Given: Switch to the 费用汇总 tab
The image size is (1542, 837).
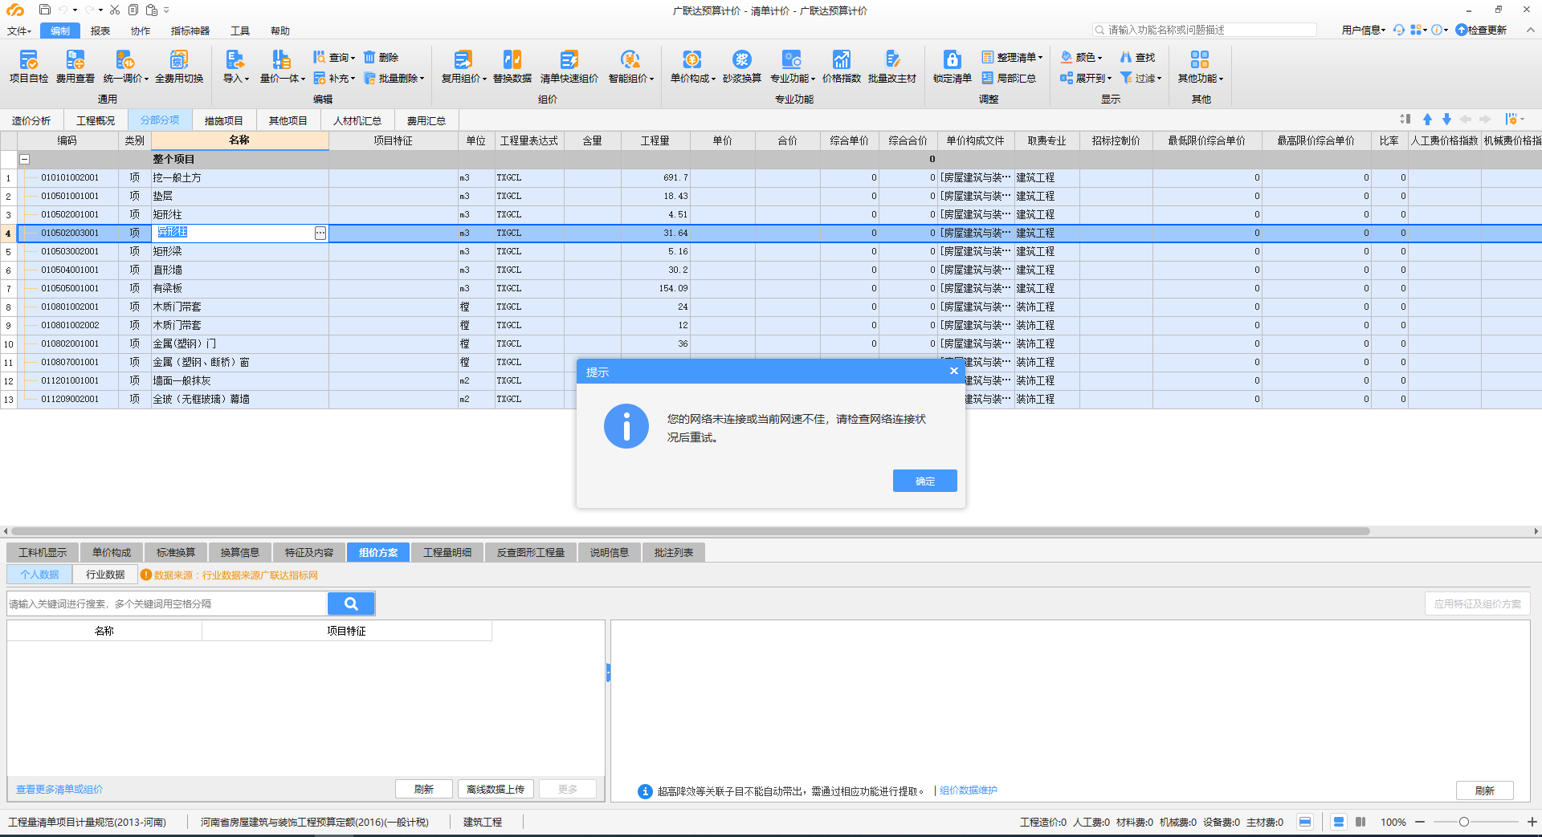Looking at the screenshot, I should (x=426, y=120).
